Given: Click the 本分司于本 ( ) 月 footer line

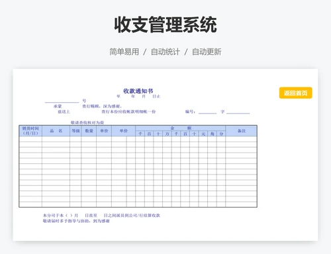Looking at the screenshot, I should (101, 216).
